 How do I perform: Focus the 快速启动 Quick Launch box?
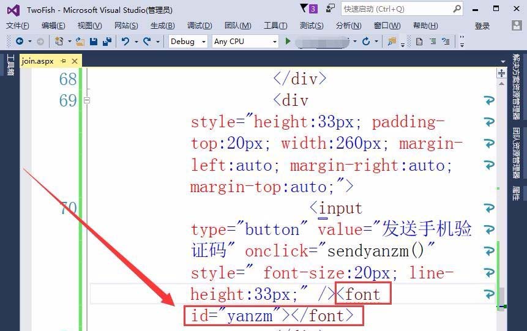(402, 9)
